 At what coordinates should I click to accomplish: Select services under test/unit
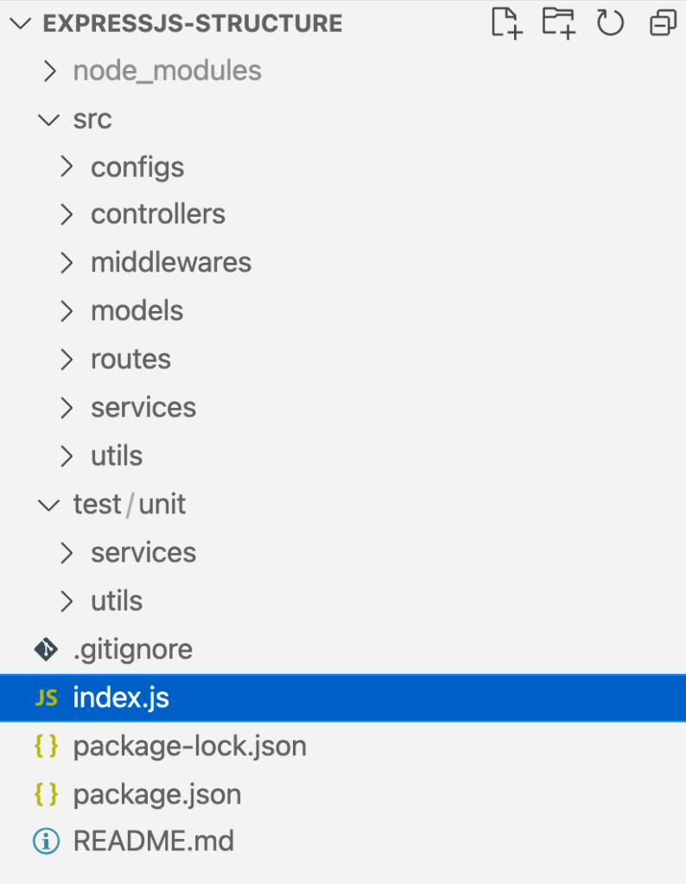pos(143,552)
